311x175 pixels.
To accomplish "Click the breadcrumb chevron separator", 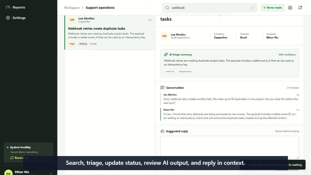I will (82, 8).
